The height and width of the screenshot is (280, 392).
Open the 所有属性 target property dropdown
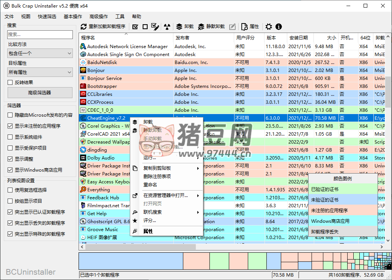click(x=40, y=72)
